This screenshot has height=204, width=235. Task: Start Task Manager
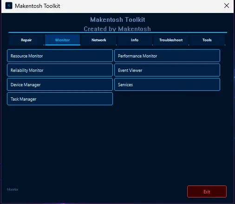[x=60, y=99]
